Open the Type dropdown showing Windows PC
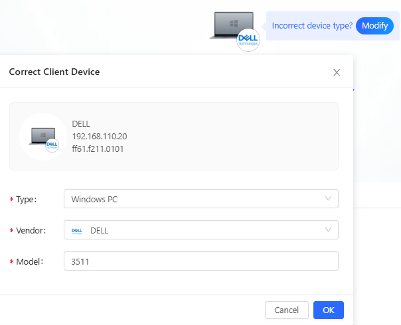Screen dimensions: 401x325 click(193, 199)
